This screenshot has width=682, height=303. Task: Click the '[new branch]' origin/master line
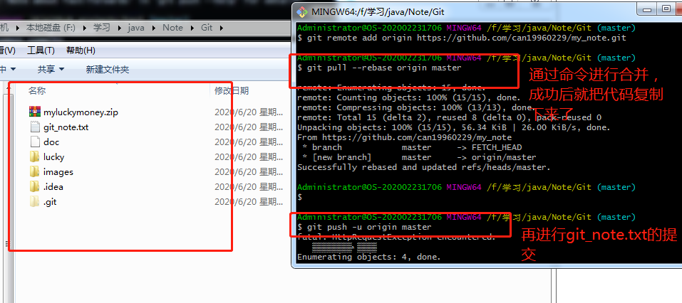(419, 157)
